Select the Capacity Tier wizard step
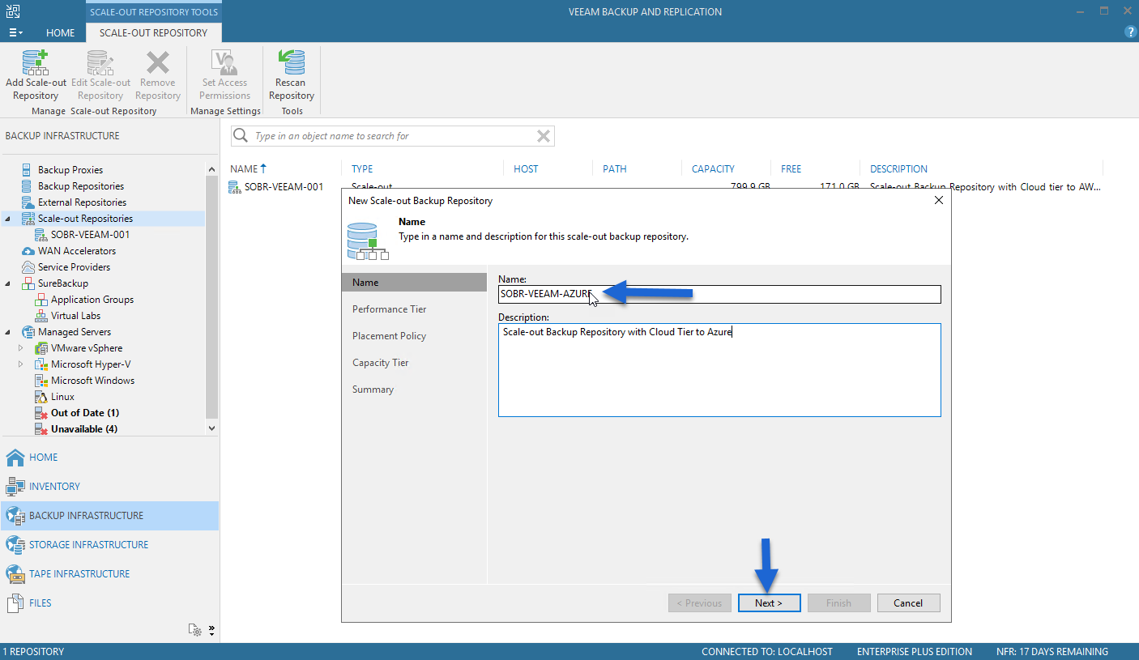The image size is (1139, 660). click(x=380, y=363)
